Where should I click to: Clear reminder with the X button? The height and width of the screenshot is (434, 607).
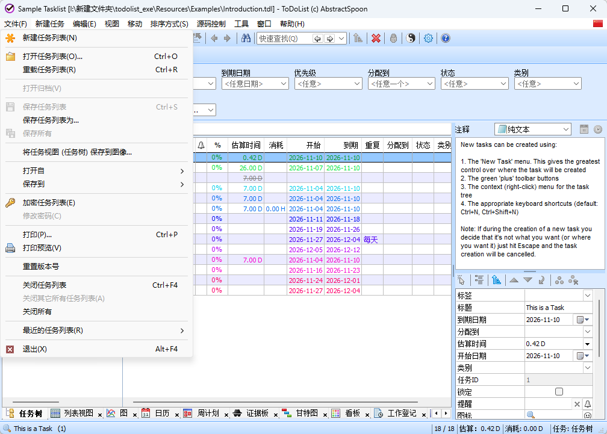pyautogui.click(x=577, y=404)
